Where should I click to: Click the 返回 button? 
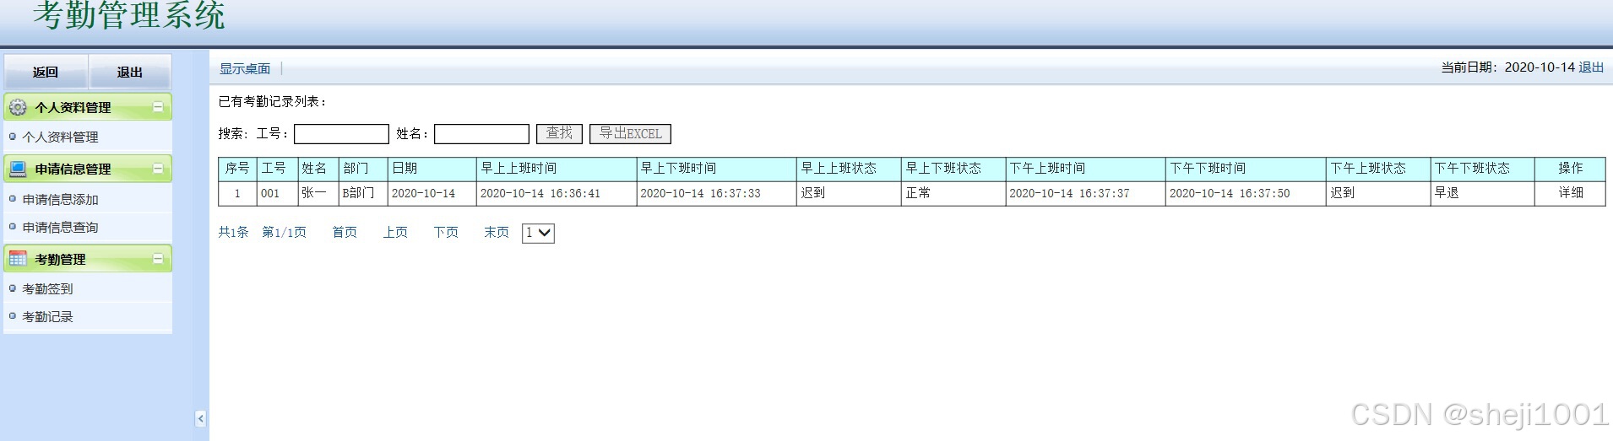tap(46, 72)
